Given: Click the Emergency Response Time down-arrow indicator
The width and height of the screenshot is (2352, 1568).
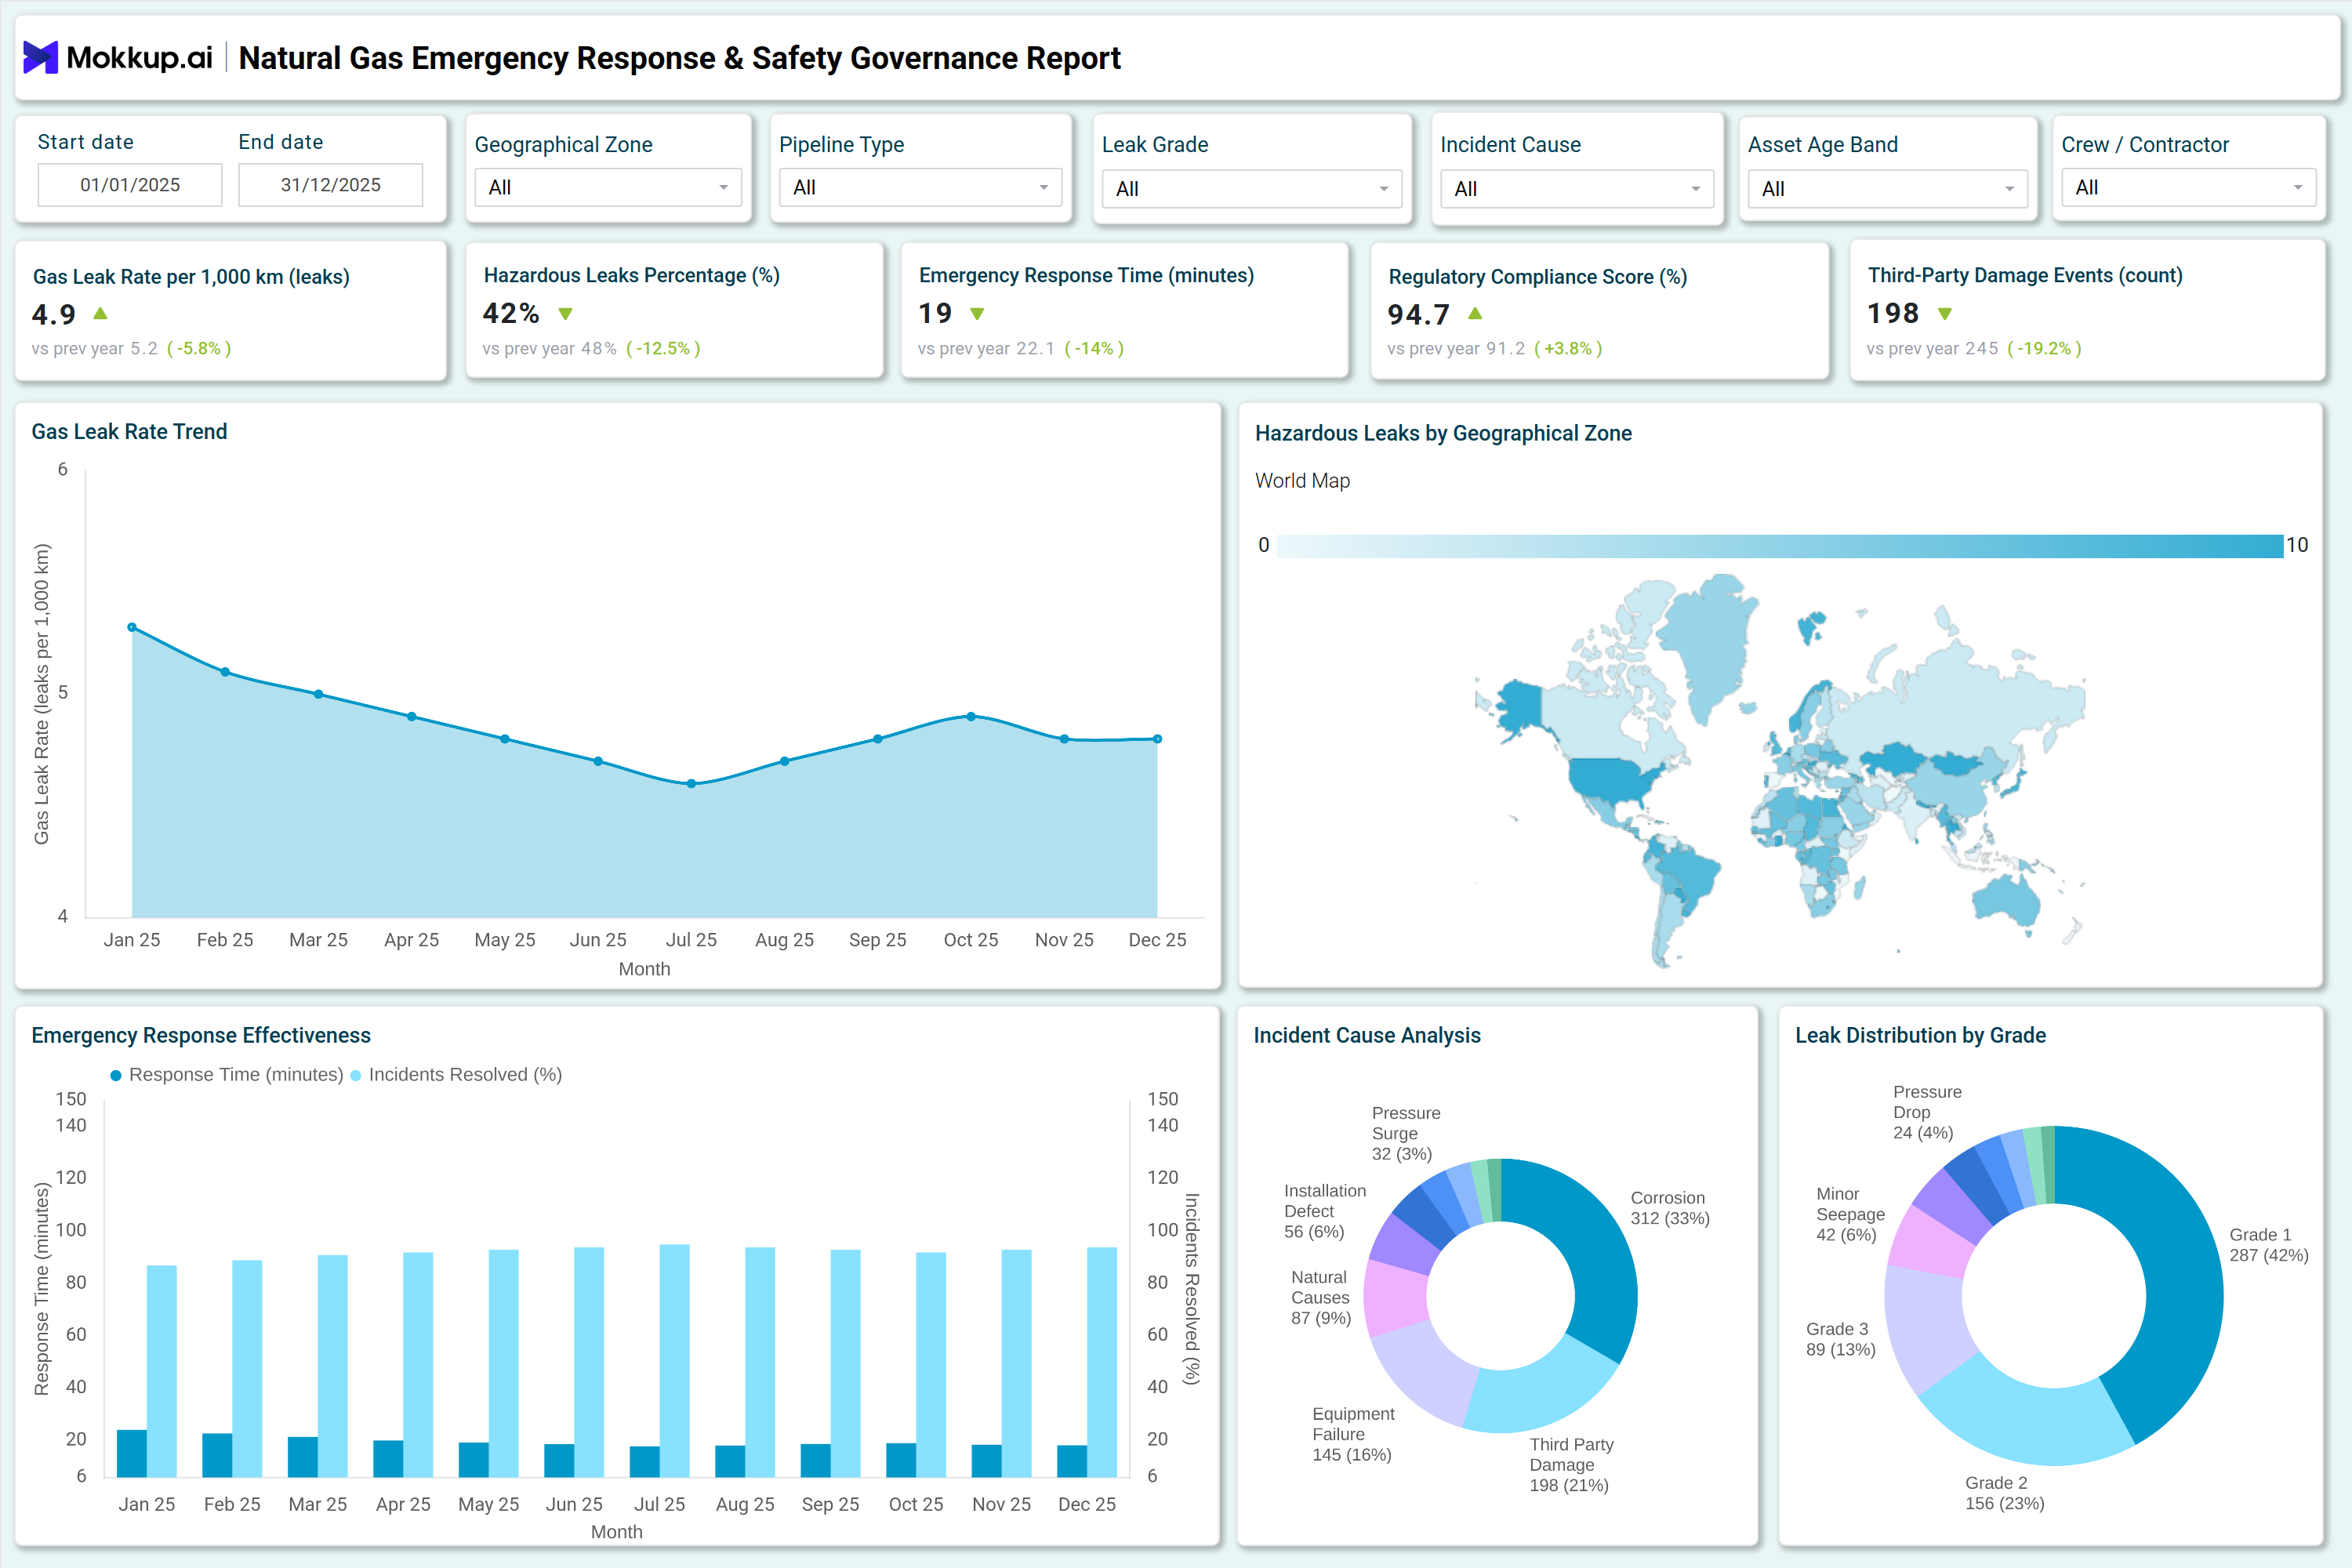Looking at the screenshot, I should (978, 314).
